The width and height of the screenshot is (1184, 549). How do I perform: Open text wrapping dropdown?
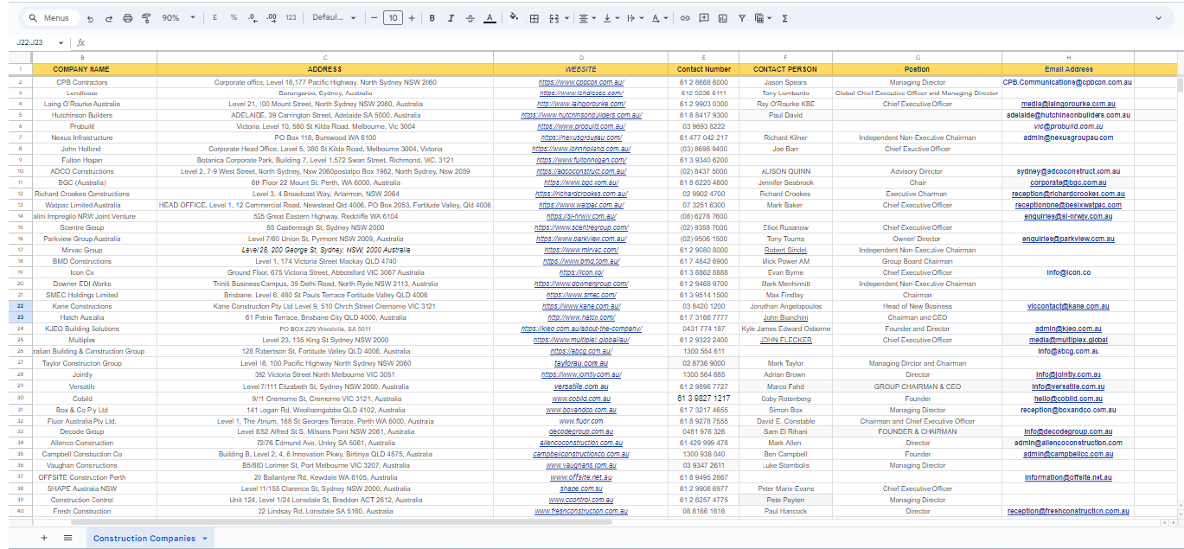pyautogui.click(x=634, y=17)
